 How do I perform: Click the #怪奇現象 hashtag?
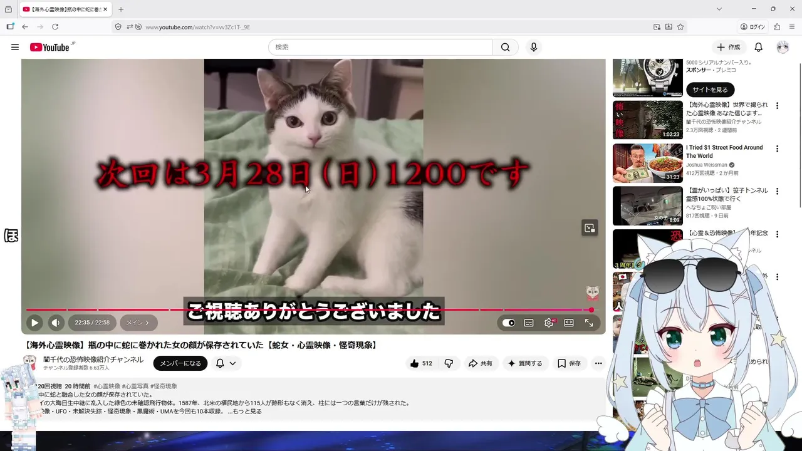[164, 386]
